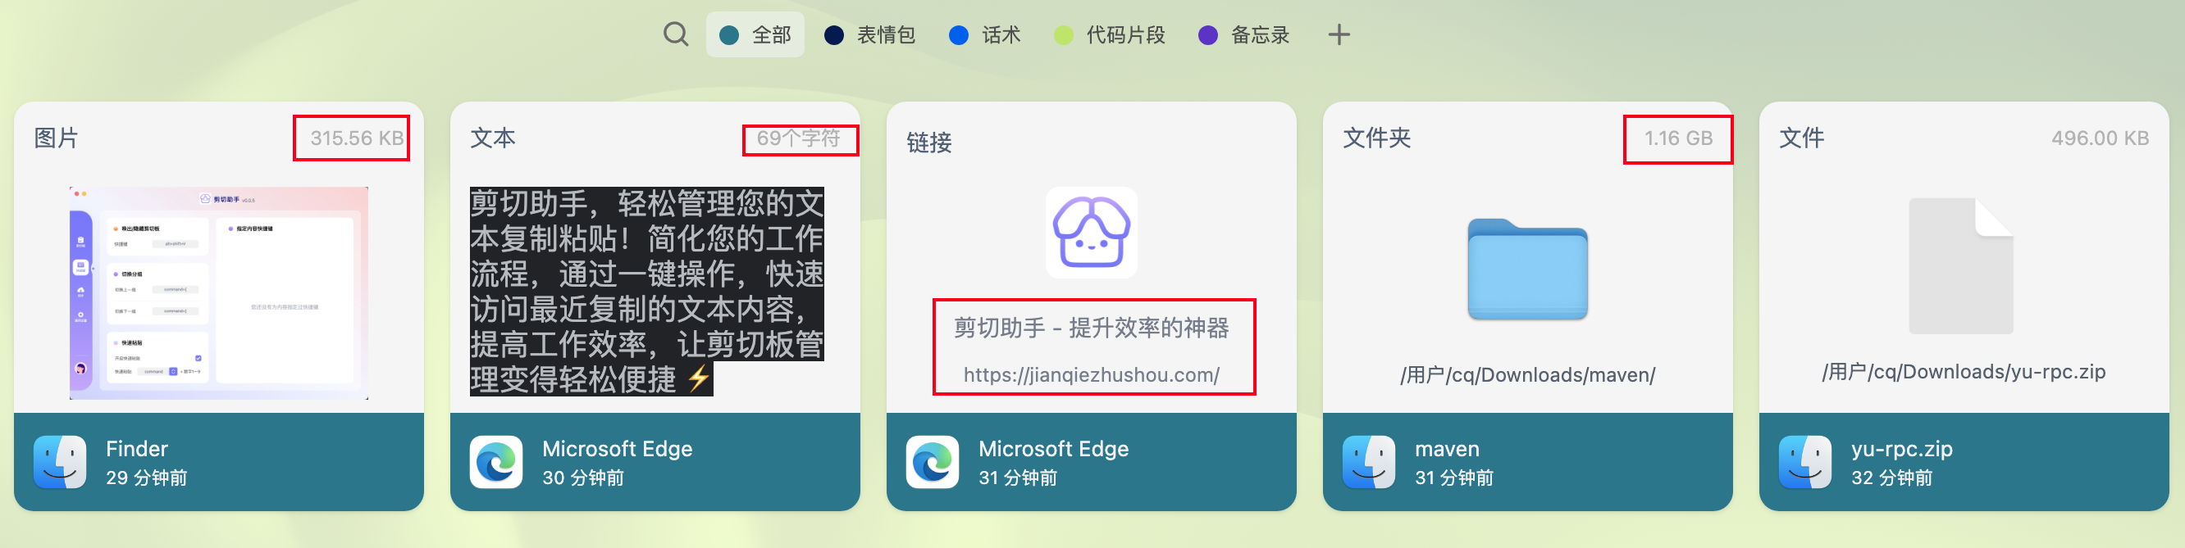Click the search magnifier icon
The image size is (2185, 548).
[x=675, y=34]
